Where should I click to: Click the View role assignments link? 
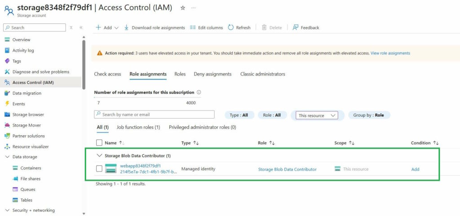coord(390,53)
